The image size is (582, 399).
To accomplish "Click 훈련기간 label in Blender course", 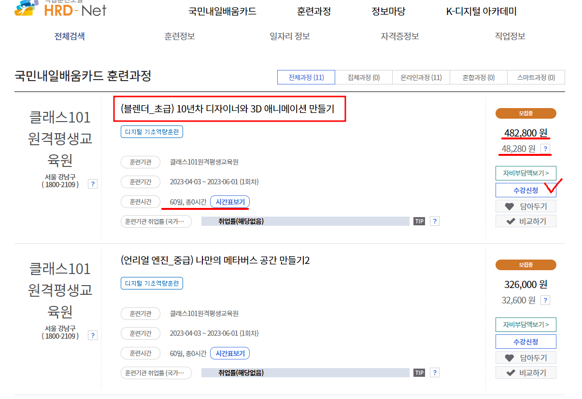I will [x=141, y=182].
